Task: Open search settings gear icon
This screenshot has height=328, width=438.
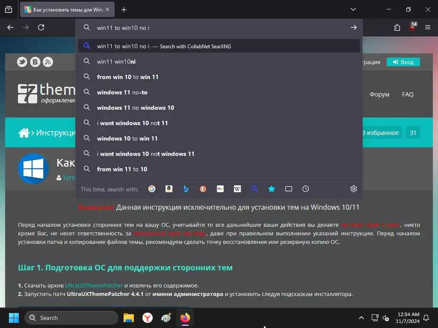Action: pyautogui.click(x=354, y=189)
